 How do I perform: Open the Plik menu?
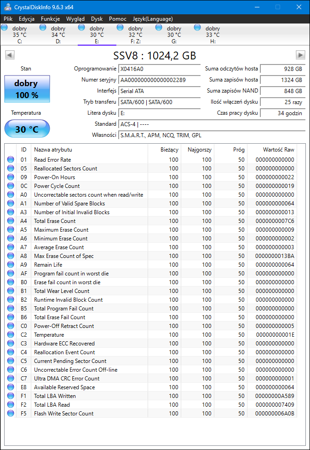click(8, 19)
